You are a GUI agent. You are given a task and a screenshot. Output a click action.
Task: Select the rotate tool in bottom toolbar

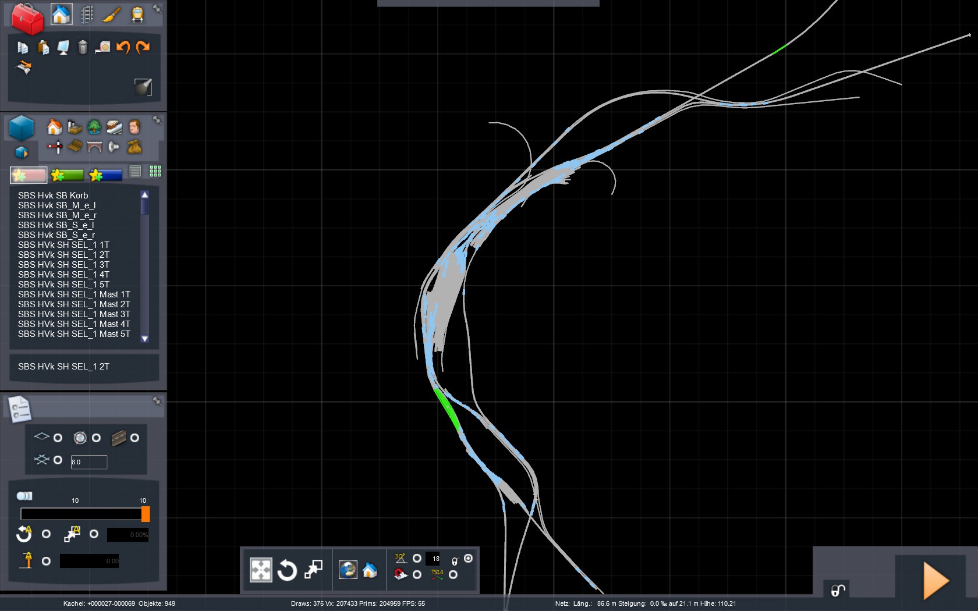coord(287,570)
